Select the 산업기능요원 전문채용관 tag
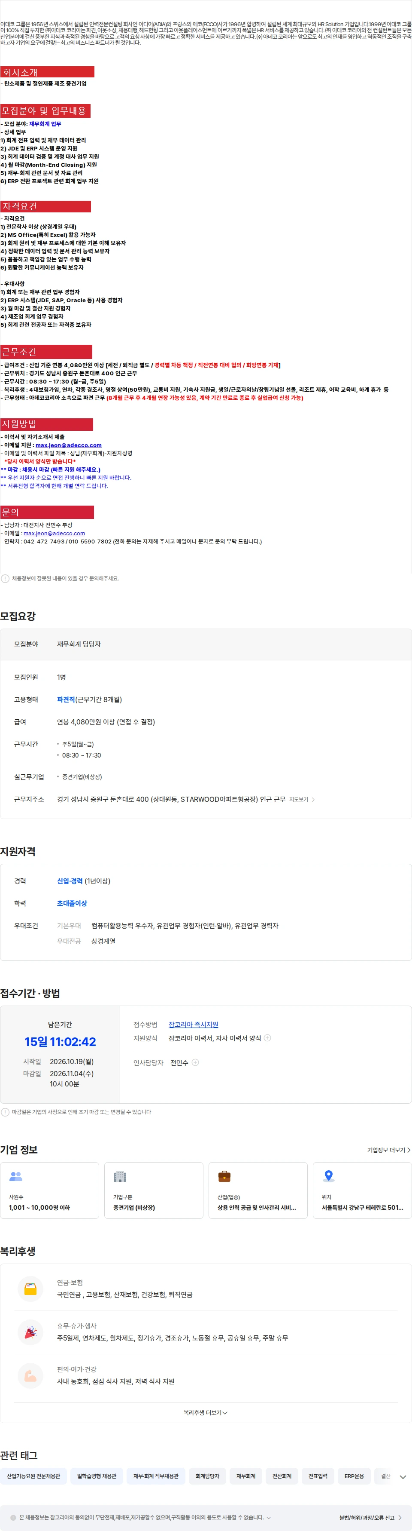Viewport: 412px width, 1531px height. pos(33,1476)
